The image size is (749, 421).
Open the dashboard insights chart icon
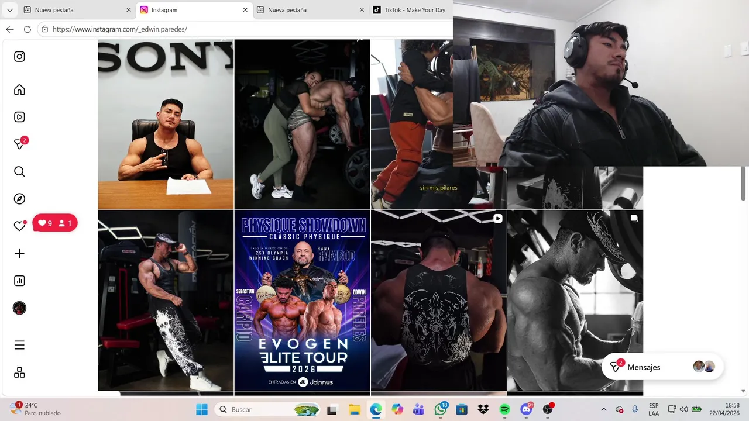(19, 281)
